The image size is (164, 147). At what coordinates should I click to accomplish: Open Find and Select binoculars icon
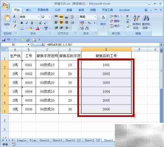pos(146,18)
